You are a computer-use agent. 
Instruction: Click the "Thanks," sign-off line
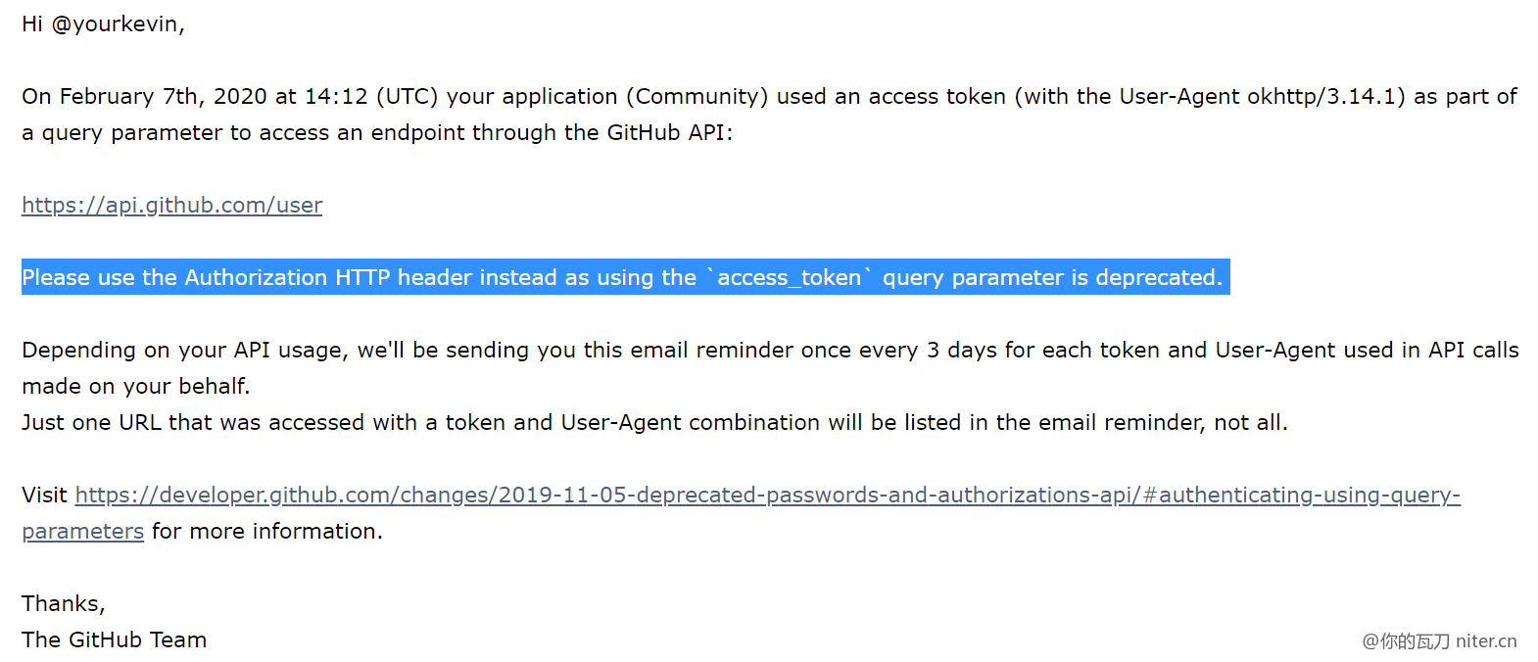click(63, 604)
